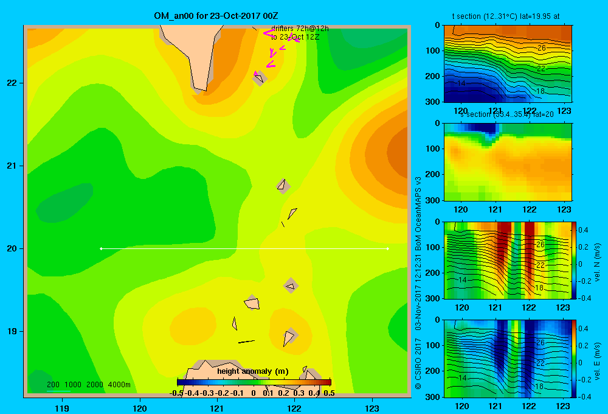Click the 't section (12..31°C) lat=19.95' title
The image size is (608, 414).
pos(506,16)
